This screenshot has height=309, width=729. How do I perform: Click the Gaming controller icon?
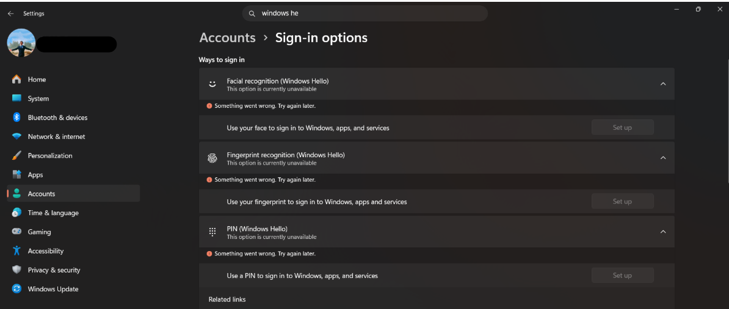tap(16, 232)
